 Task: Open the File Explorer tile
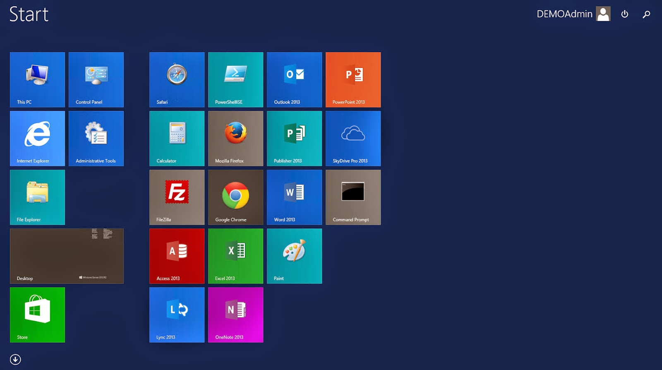coord(37,197)
